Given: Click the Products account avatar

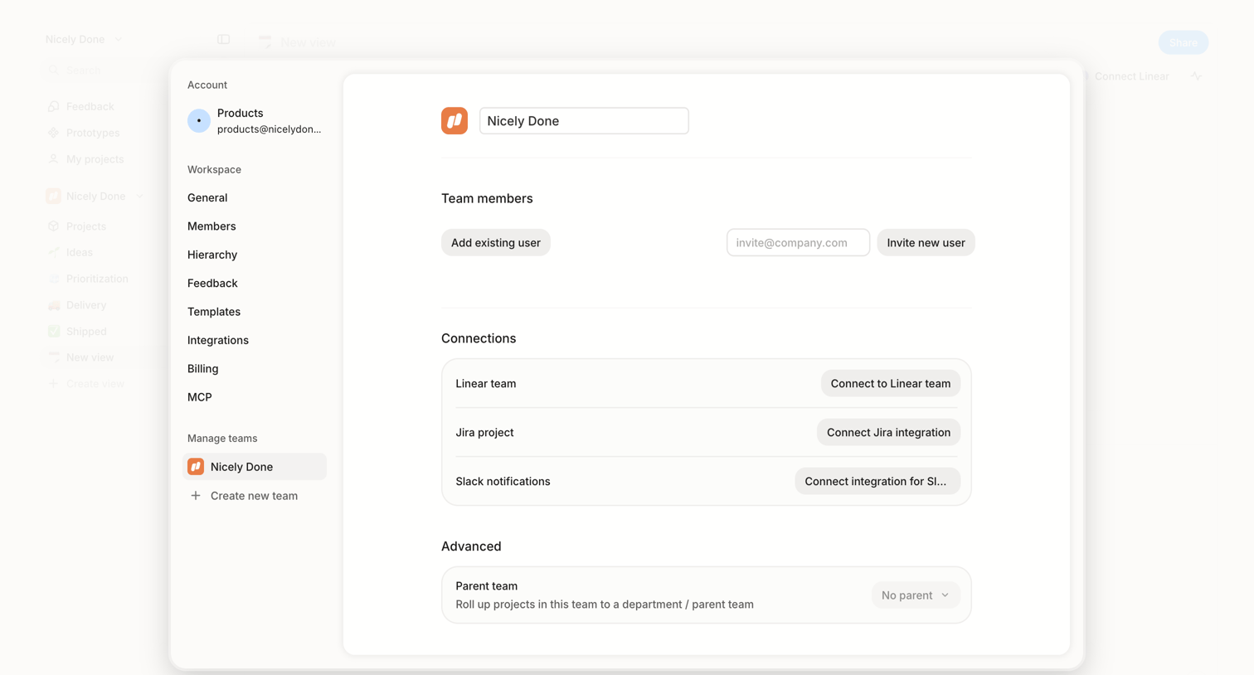Looking at the screenshot, I should pos(199,121).
